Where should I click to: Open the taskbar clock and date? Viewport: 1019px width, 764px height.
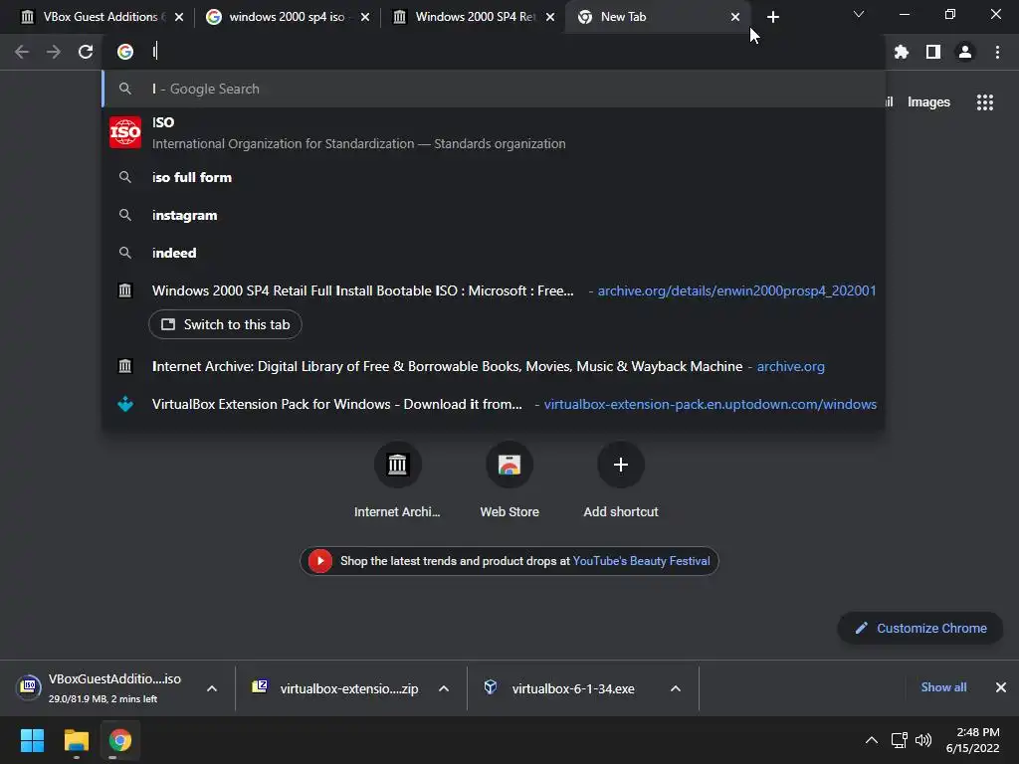pyautogui.click(x=973, y=740)
